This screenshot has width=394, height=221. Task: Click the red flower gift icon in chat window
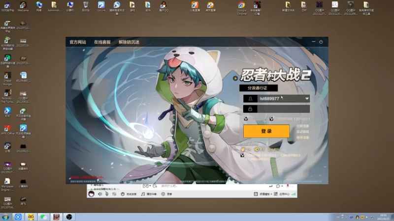pyautogui.click(x=288, y=186)
